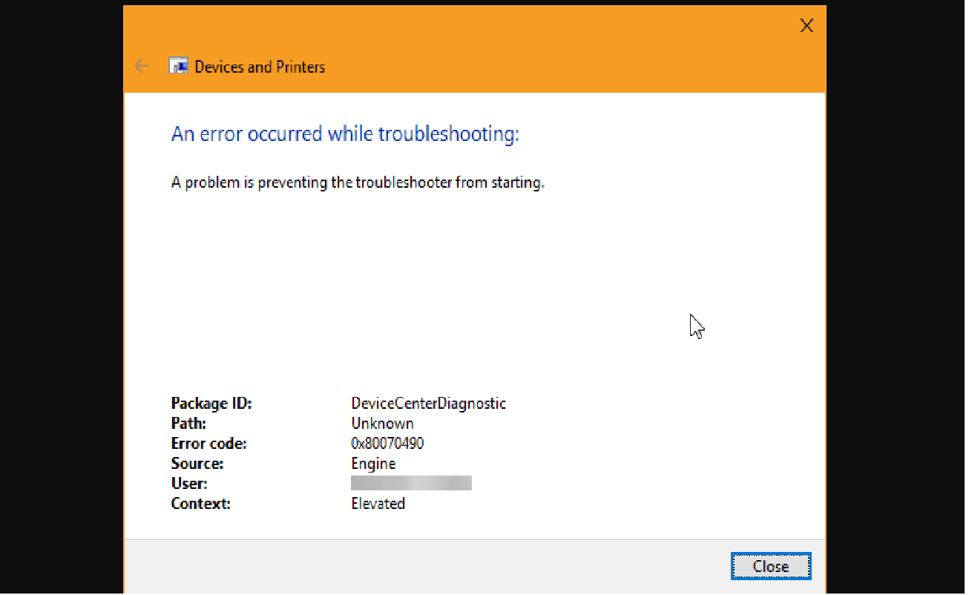Viewport: 969px width, 595px height.
Task: Dismiss the dialog with the X
Action: (x=807, y=24)
